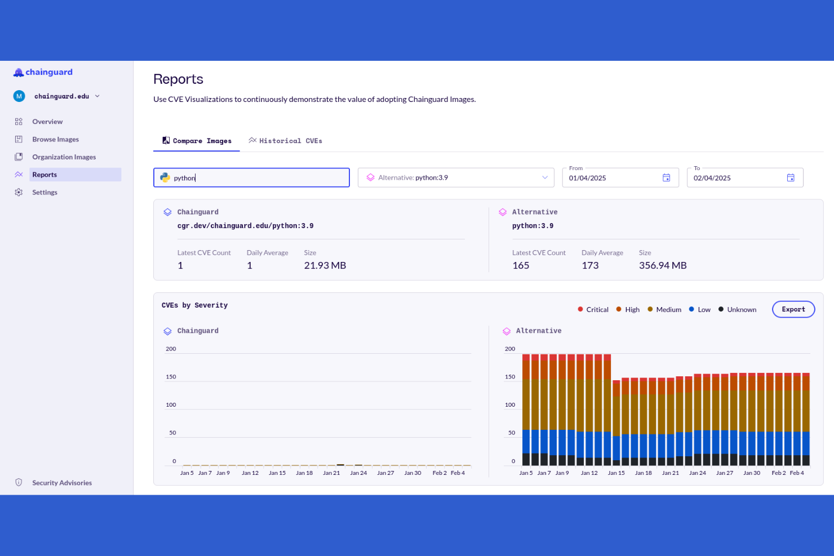Click the Alternative Daily Average 173
834x556 pixels.
(590, 265)
